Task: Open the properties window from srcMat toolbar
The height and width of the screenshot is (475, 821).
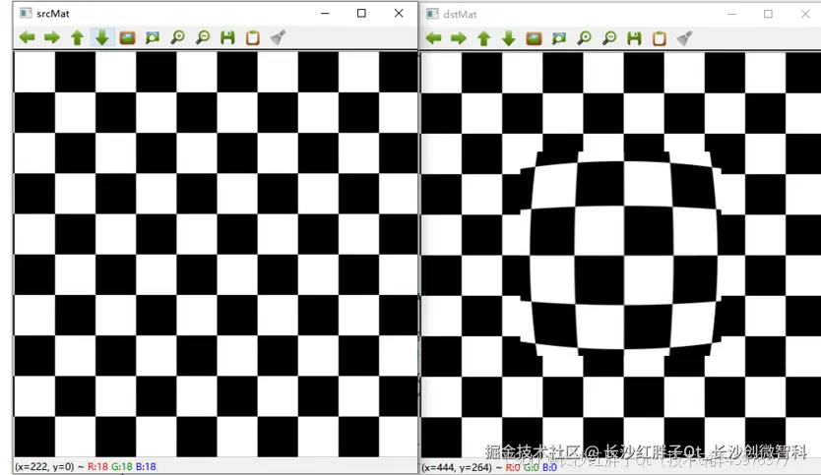Action: 278,37
